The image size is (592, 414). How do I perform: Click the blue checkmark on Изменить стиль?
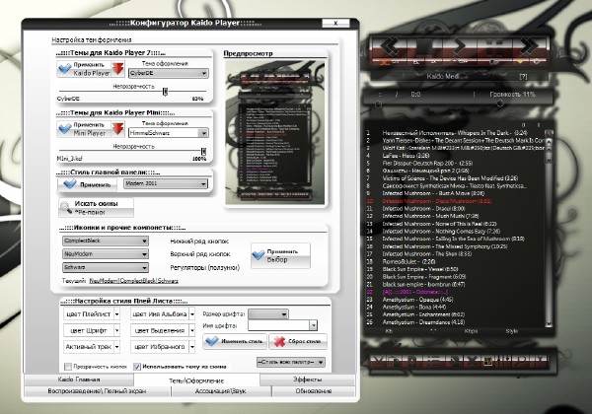tap(211, 341)
